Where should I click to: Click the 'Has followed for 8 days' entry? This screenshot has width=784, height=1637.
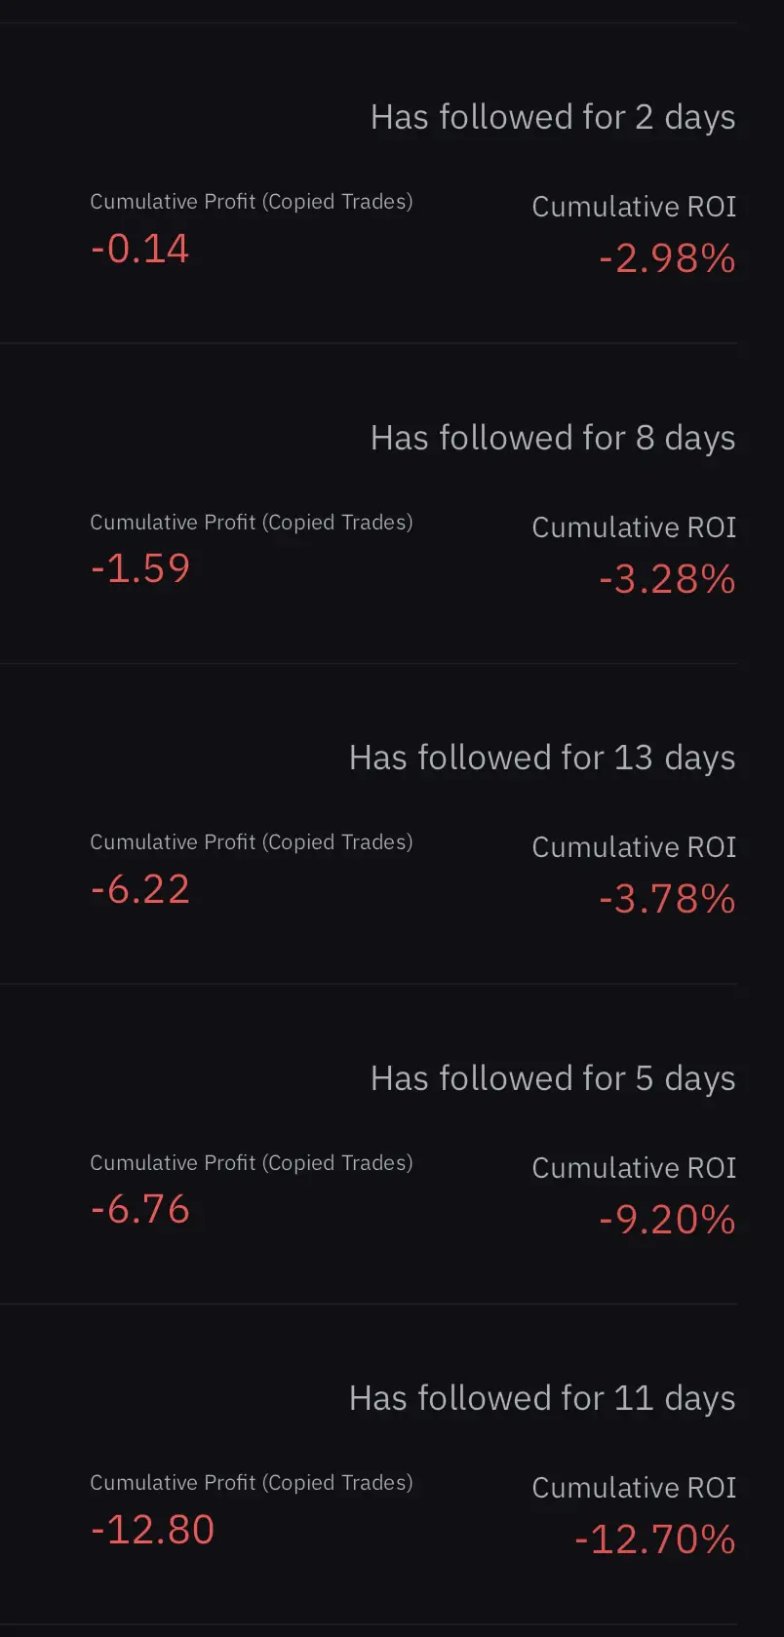click(552, 439)
